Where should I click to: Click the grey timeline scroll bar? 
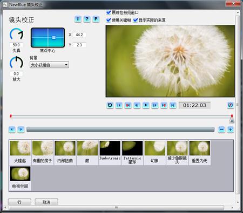click(120, 129)
